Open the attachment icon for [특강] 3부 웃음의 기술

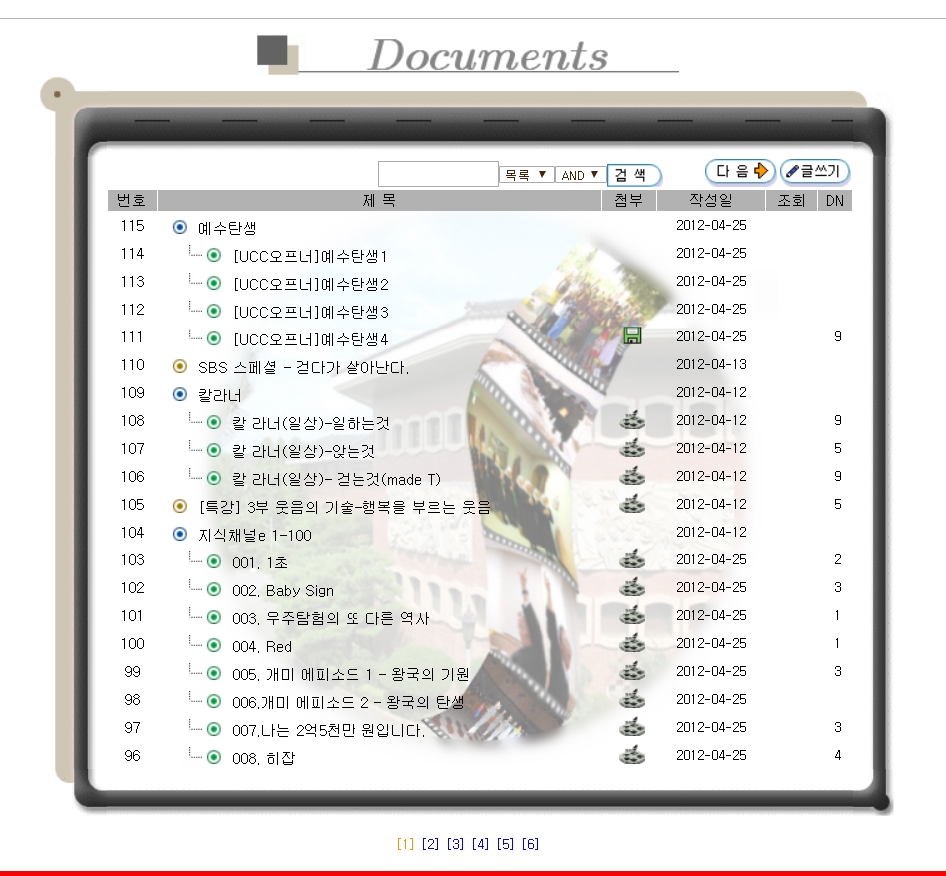[x=632, y=503]
